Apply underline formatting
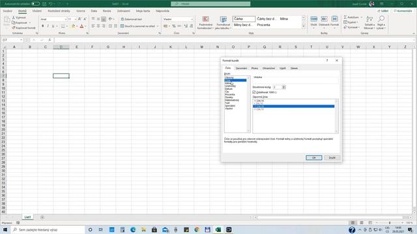 pos(53,26)
